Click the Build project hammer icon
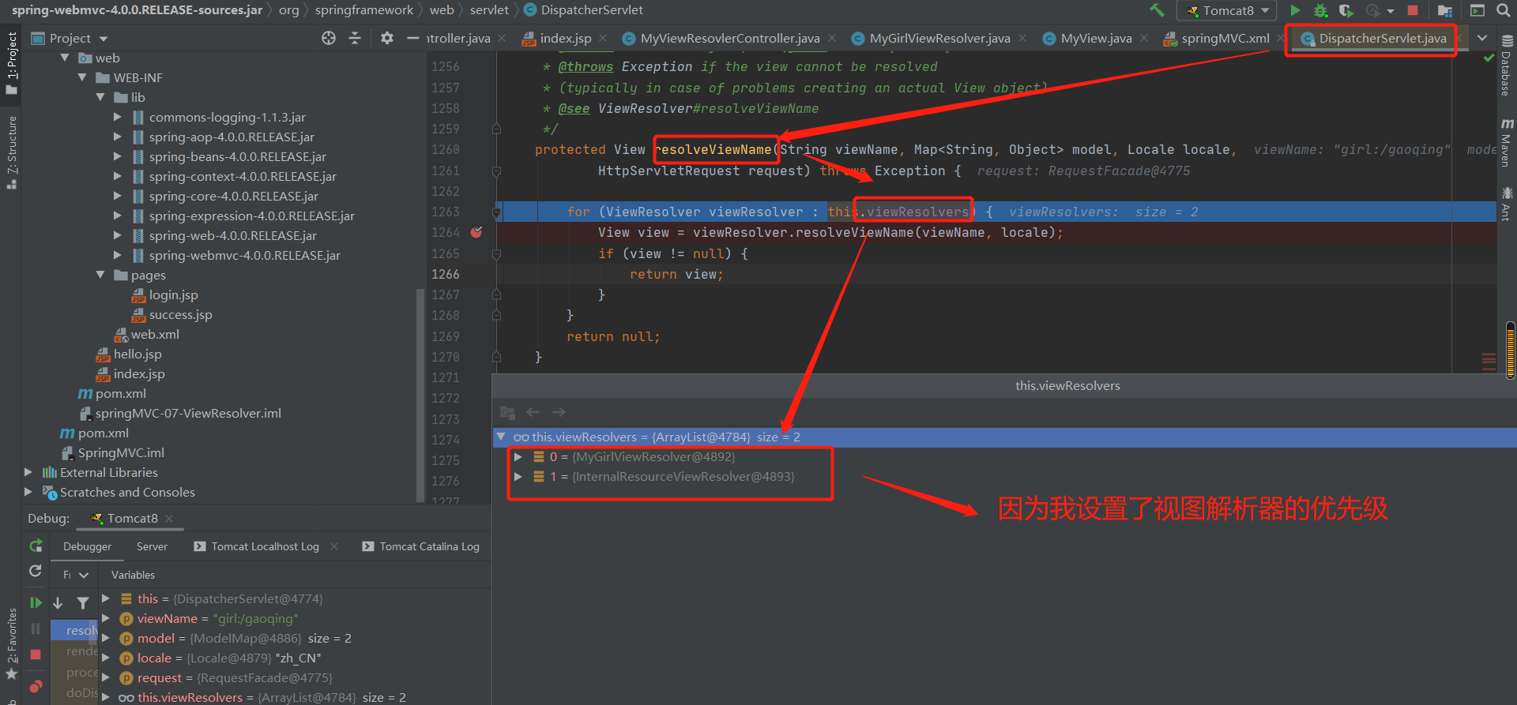1517x705 pixels. pos(1157,10)
